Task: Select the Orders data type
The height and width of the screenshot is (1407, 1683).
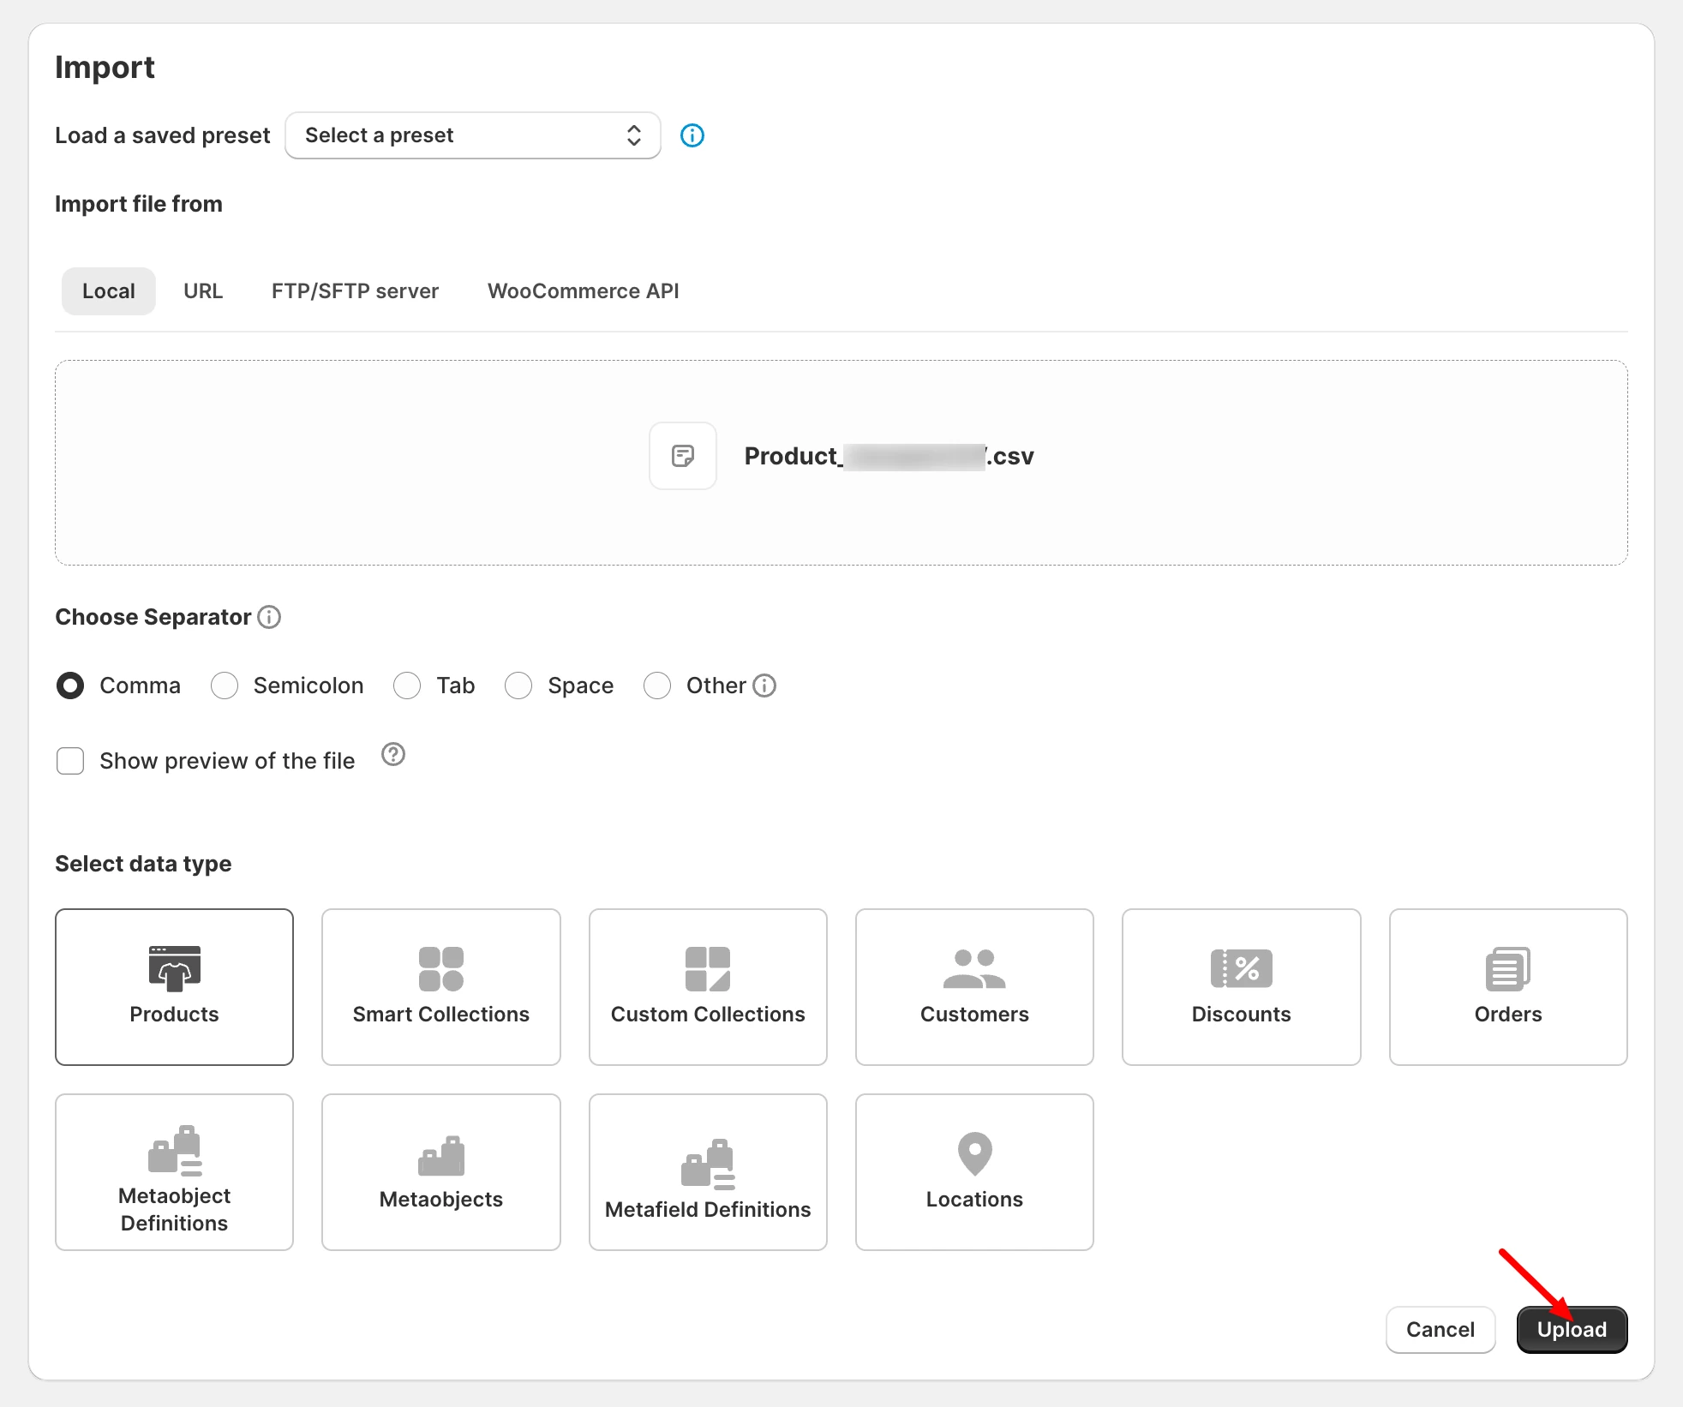Action: click(x=1508, y=987)
